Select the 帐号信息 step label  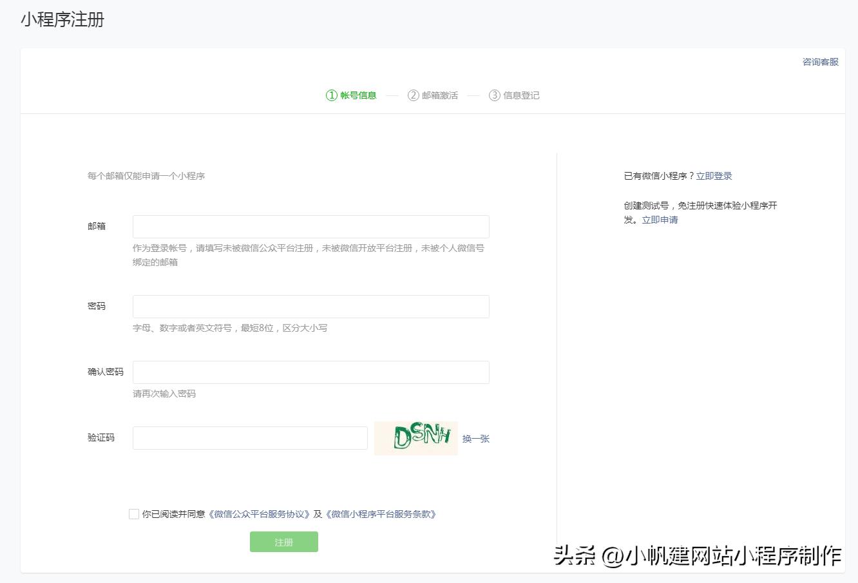pos(359,95)
